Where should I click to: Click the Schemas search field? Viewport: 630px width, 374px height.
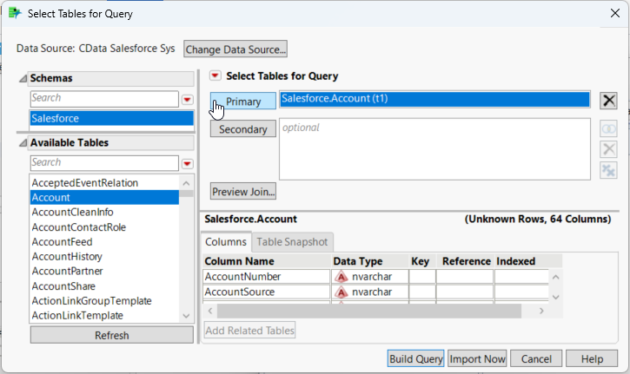103,99
